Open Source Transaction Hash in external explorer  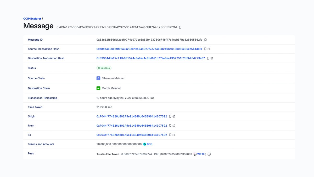[209, 49]
